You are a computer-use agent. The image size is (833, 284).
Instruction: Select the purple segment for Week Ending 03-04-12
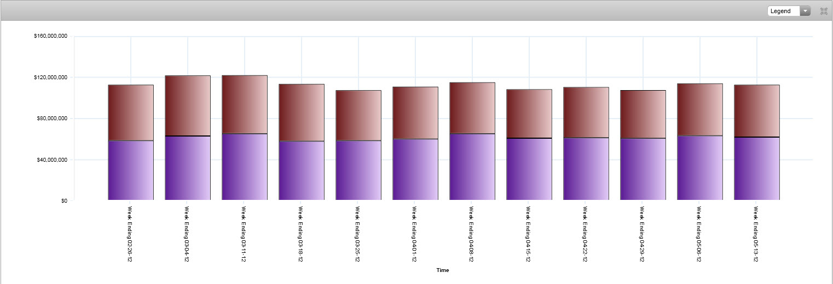(188, 168)
